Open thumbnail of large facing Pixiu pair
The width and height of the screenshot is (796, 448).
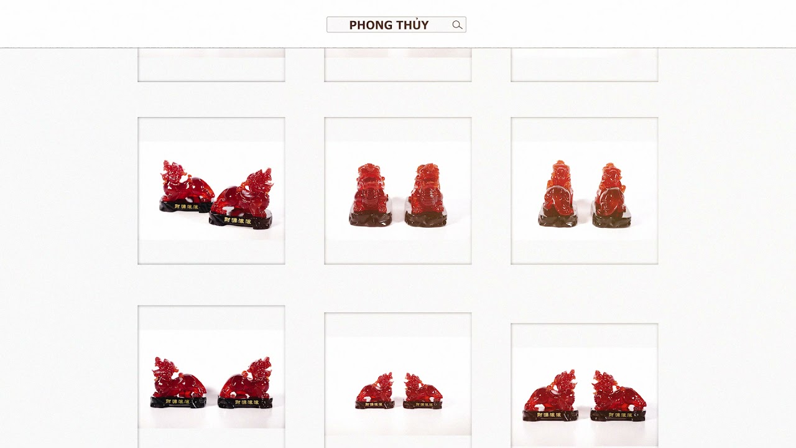point(585,386)
